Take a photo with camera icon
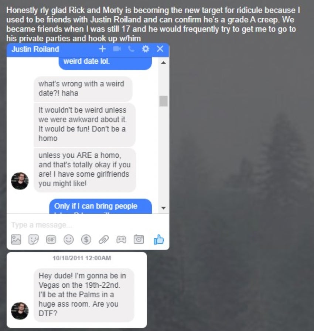The height and width of the screenshot is (331, 314). coord(139,240)
